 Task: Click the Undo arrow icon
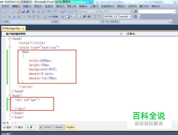48,11
